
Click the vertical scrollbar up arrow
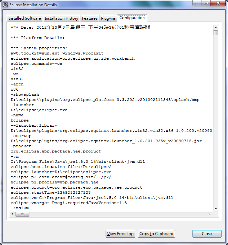coord(216,27)
